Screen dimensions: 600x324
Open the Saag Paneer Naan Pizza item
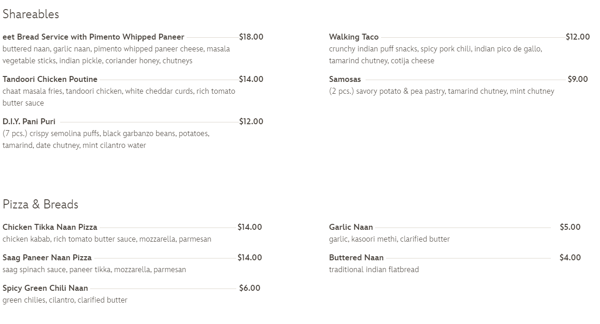[x=47, y=258]
